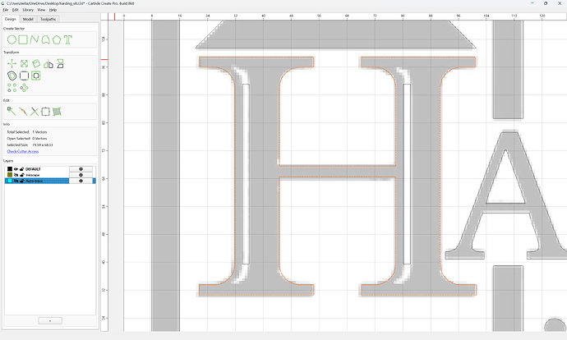567x340 pixels.
Task: Select the Rectangle vector tool
Action: point(23,39)
